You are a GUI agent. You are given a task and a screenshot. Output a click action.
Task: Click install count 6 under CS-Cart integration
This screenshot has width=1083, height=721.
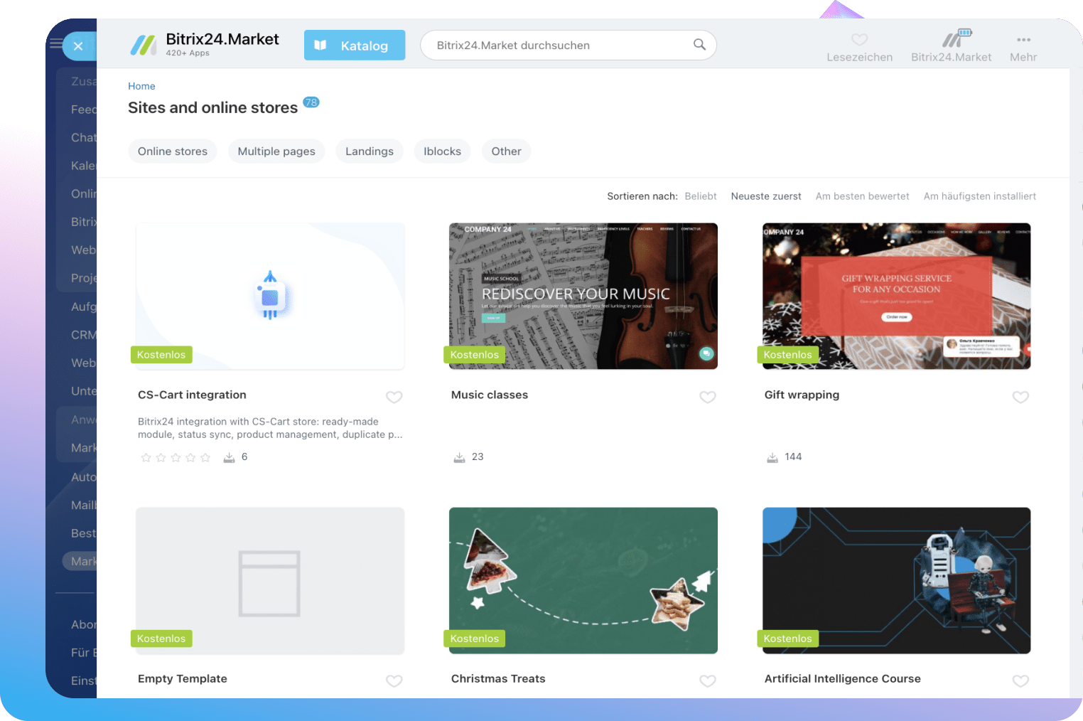(244, 456)
